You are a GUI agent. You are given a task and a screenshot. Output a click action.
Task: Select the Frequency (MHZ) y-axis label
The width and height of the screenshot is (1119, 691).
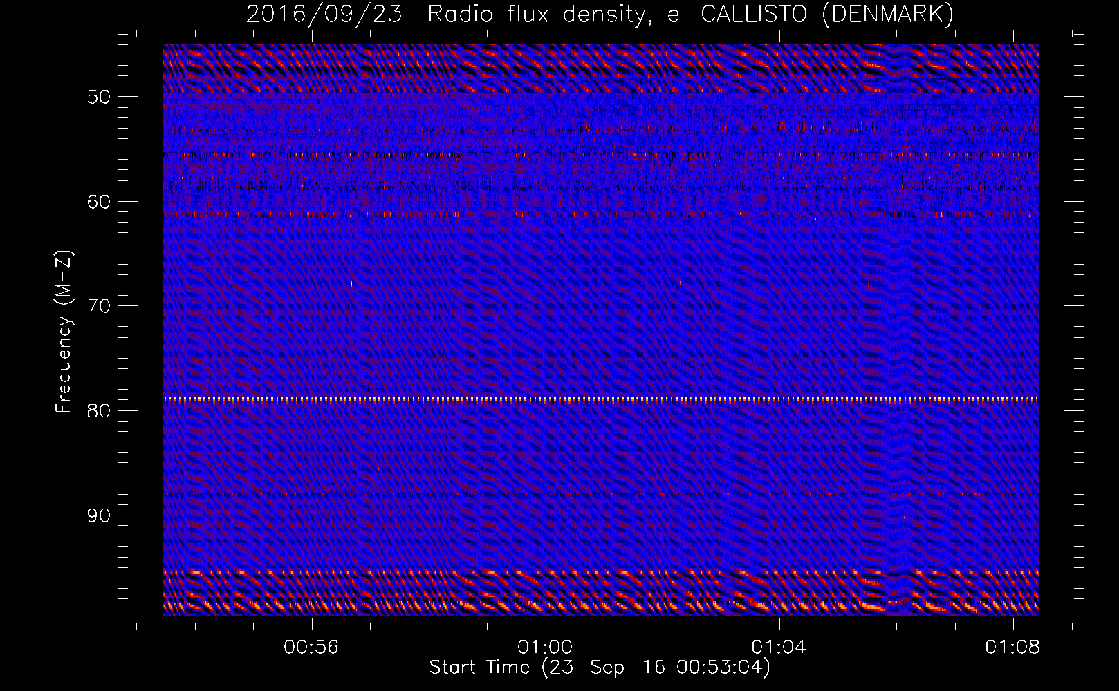(x=64, y=332)
